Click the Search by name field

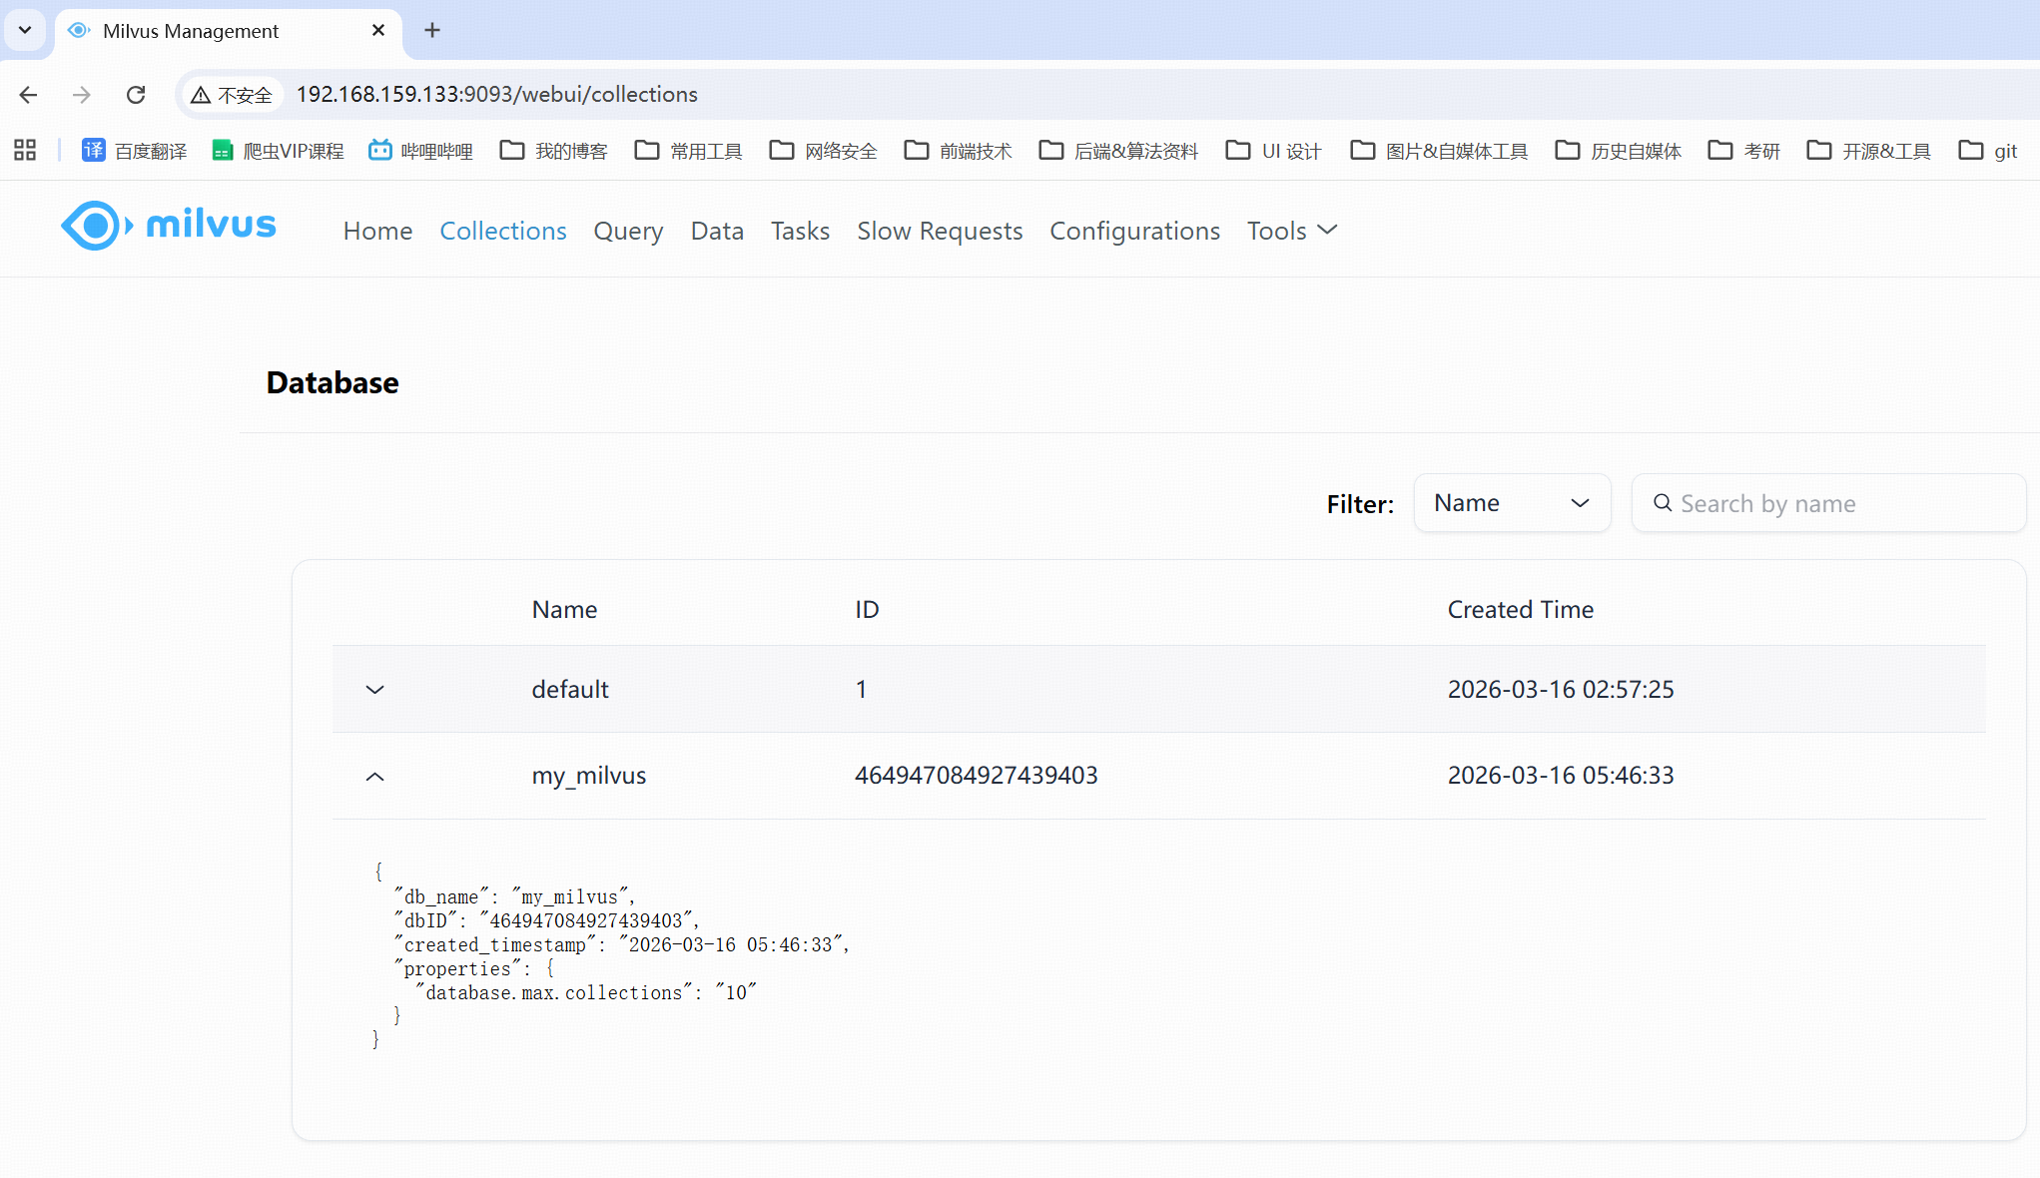(1837, 503)
